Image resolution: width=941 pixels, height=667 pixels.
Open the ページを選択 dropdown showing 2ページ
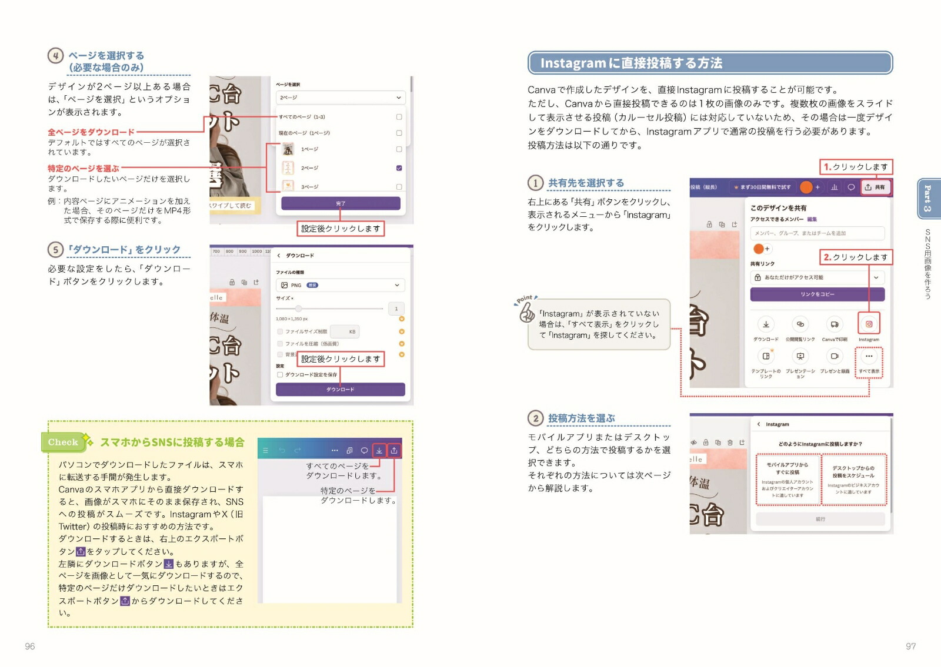[341, 98]
